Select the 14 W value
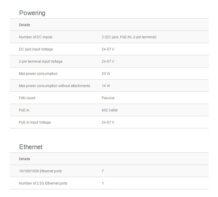This screenshot has height=197, width=218. 106,86
